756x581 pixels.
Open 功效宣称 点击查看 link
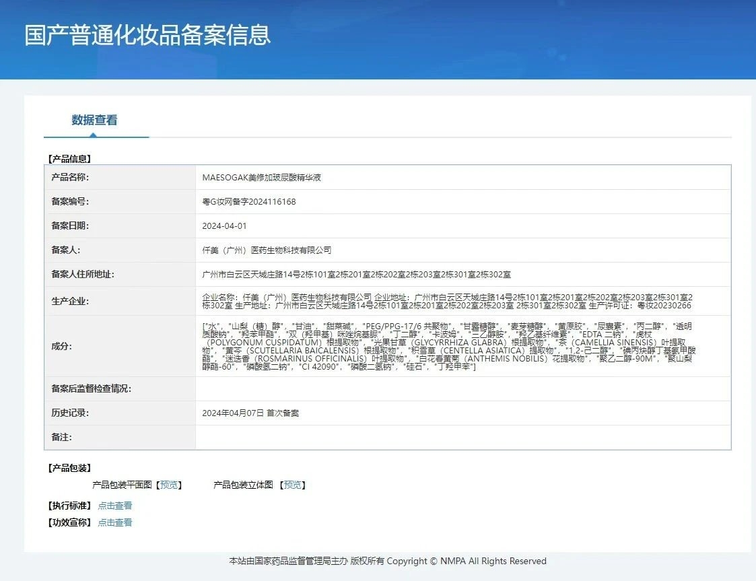(x=114, y=522)
